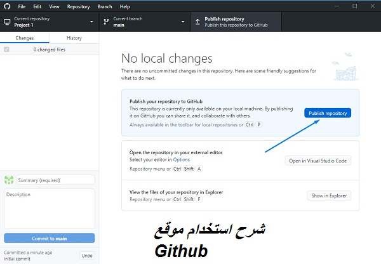Click the '0 changed files' label
381x264 pixels.
coord(50,49)
